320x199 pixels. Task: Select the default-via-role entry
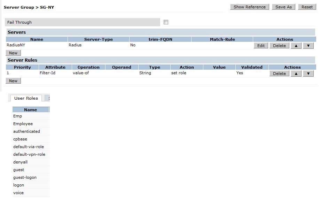pyautogui.click(x=29, y=147)
